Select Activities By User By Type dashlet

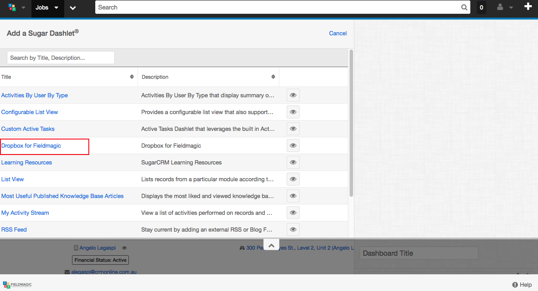34,95
